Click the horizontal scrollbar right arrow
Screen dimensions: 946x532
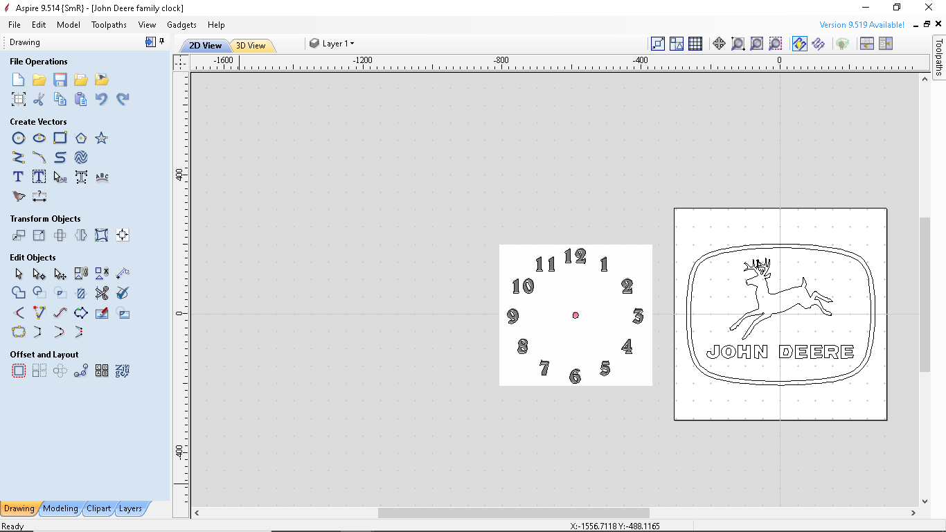pyautogui.click(x=914, y=513)
